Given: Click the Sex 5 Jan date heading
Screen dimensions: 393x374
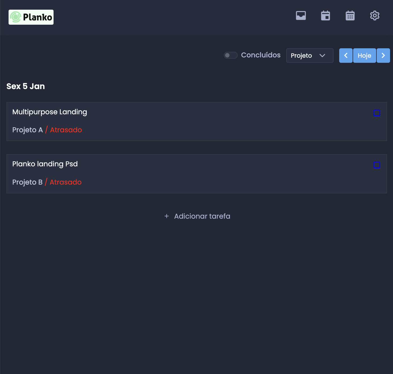Looking at the screenshot, I should coord(26,86).
